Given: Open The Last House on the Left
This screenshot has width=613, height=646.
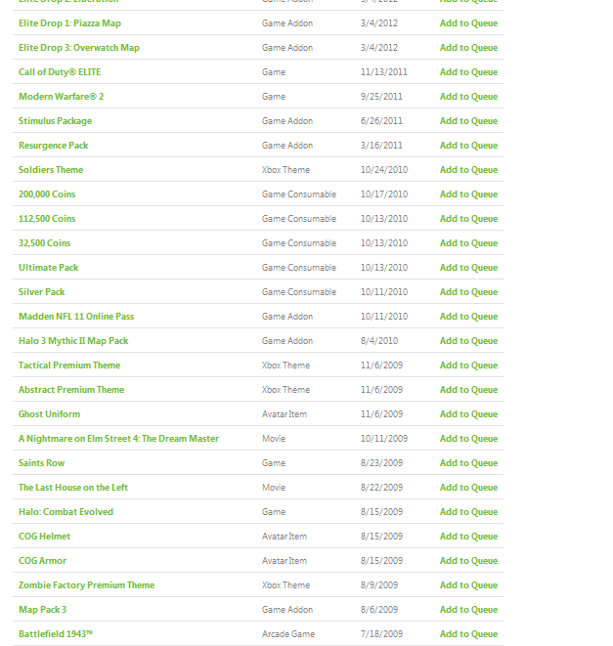Looking at the screenshot, I should tap(73, 488).
